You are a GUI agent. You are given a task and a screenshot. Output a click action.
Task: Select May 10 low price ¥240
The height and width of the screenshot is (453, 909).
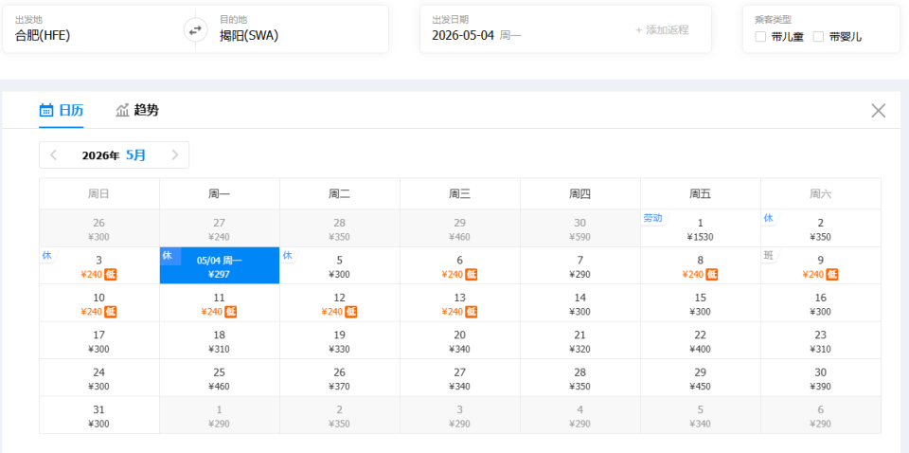pyautogui.click(x=99, y=303)
